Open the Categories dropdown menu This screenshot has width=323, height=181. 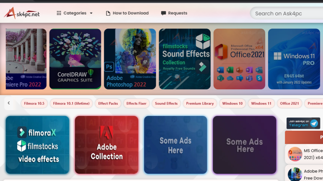(x=75, y=13)
